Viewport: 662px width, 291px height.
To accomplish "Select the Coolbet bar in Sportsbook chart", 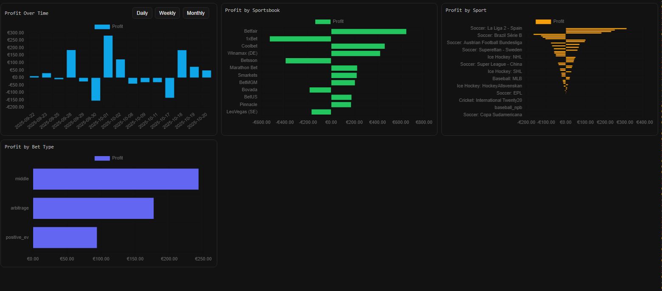I will (x=358, y=46).
